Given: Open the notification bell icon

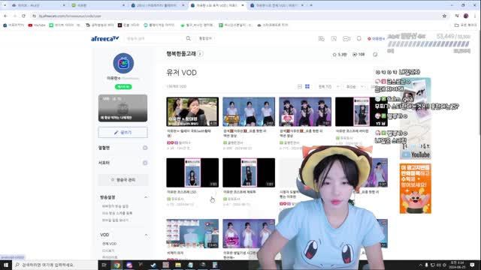Looking at the screenshot, I should click(x=358, y=38).
